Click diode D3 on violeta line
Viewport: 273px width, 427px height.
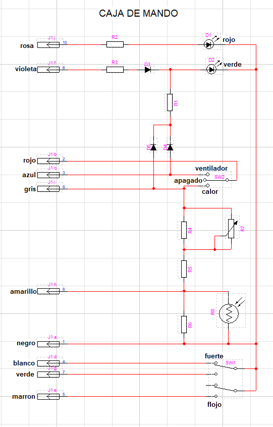tap(148, 70)
